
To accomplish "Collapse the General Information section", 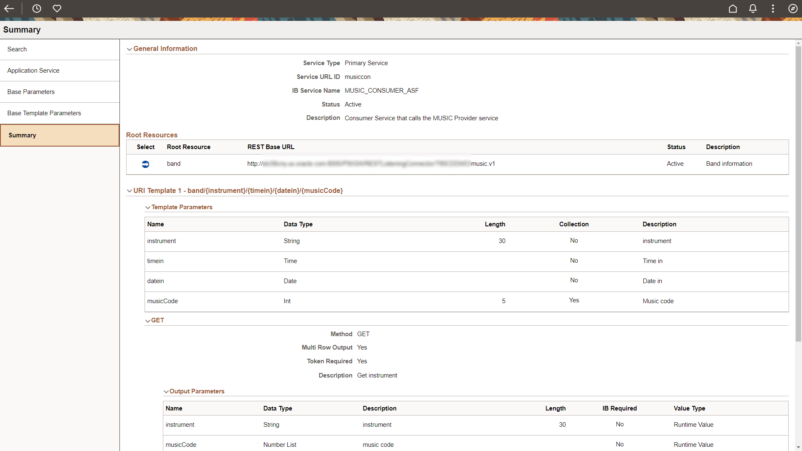I will (129, 49).
